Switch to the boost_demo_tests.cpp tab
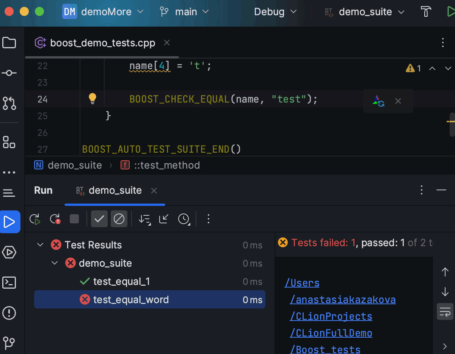 [102, 43]
